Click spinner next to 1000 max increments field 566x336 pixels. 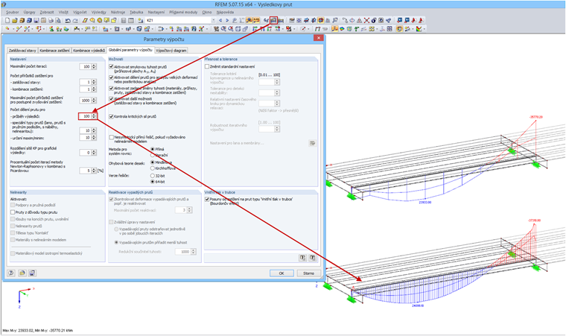pos(94,101)
